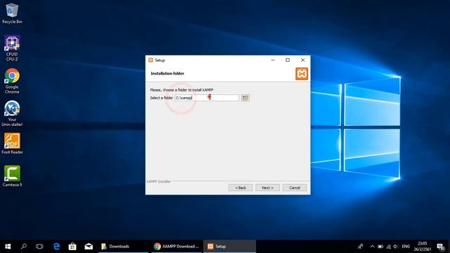Select Google Chrome desktop shortcut
This screenshot has height=253, width=450.
pyautogui.click(x=12, y=81)
